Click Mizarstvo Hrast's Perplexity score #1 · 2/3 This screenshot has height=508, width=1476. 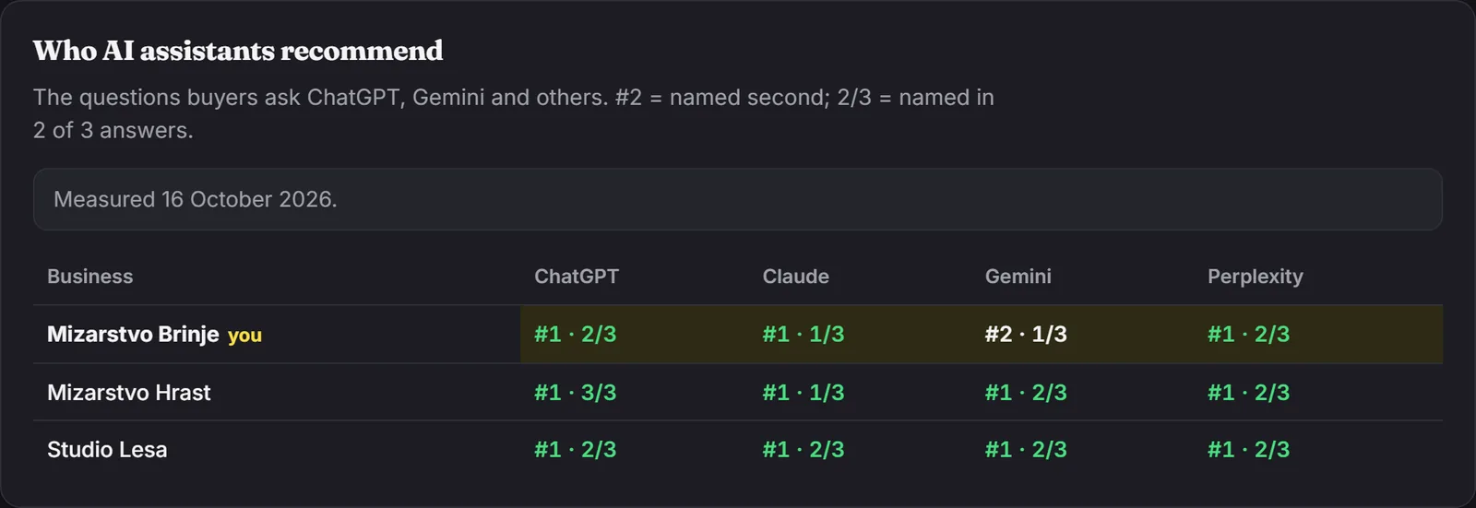[1249, 393]
